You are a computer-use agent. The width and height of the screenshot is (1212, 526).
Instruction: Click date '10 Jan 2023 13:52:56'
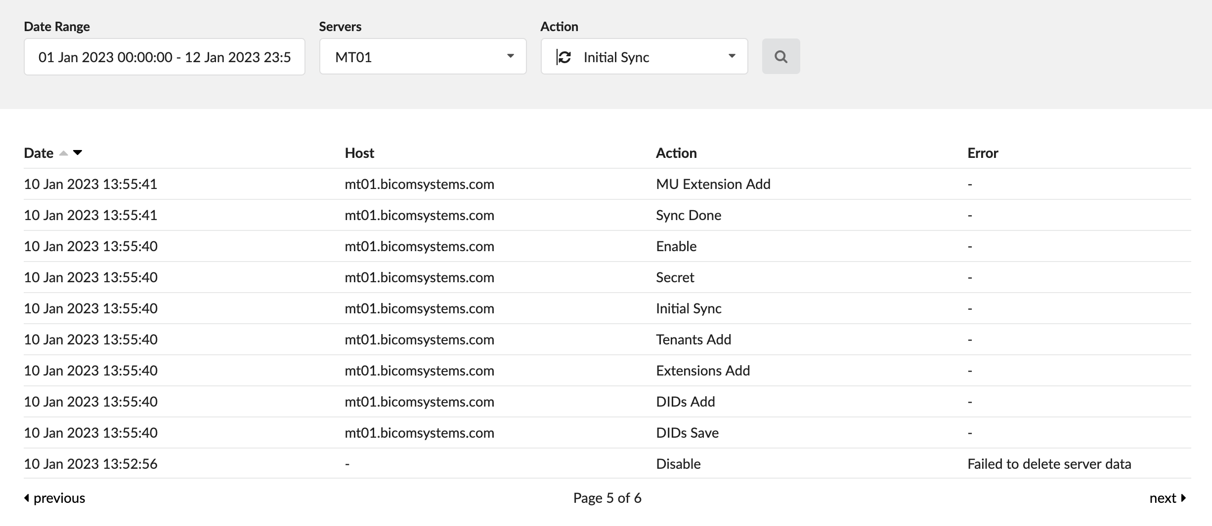point(90,464)
